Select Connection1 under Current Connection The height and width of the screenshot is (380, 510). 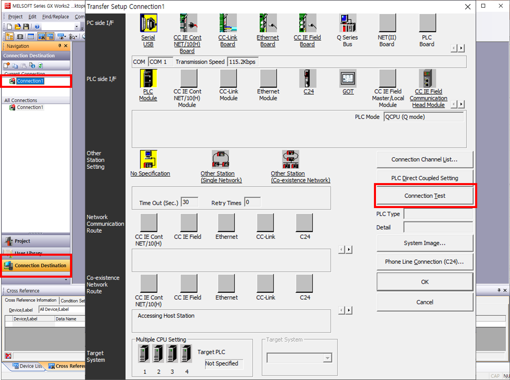click(x=30, y=81)
